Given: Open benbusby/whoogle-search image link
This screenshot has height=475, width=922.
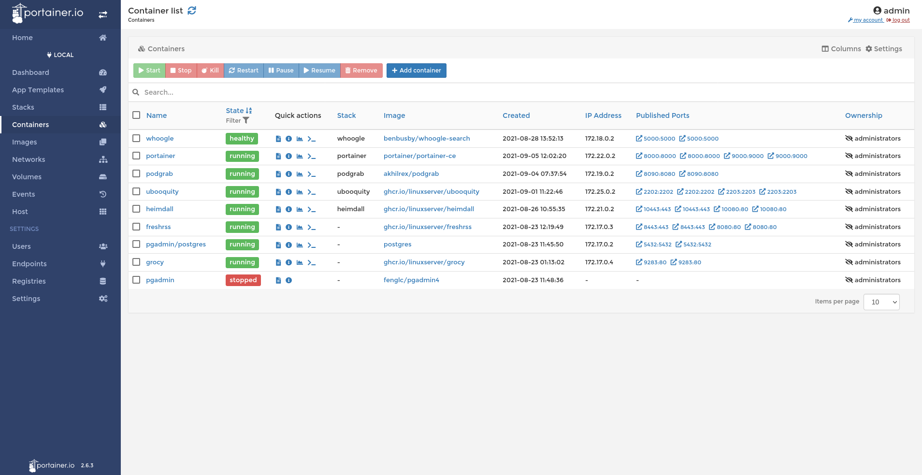Looking at the screenshot, I should click(427, 139).
